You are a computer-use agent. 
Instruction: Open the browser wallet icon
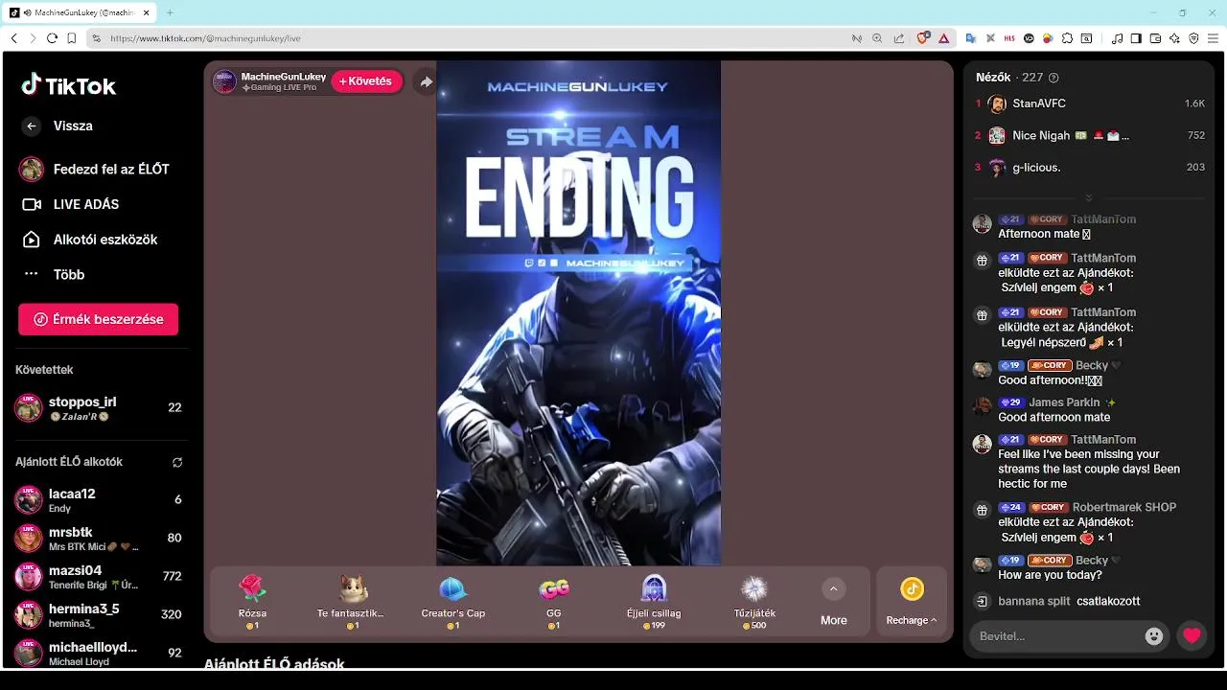[1155, 38]
